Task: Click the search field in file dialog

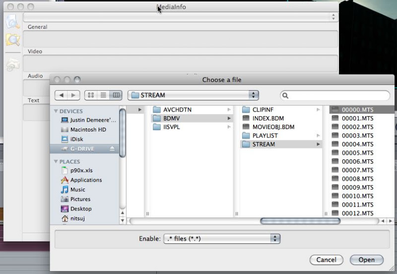Action: click(x=335, y=95)
